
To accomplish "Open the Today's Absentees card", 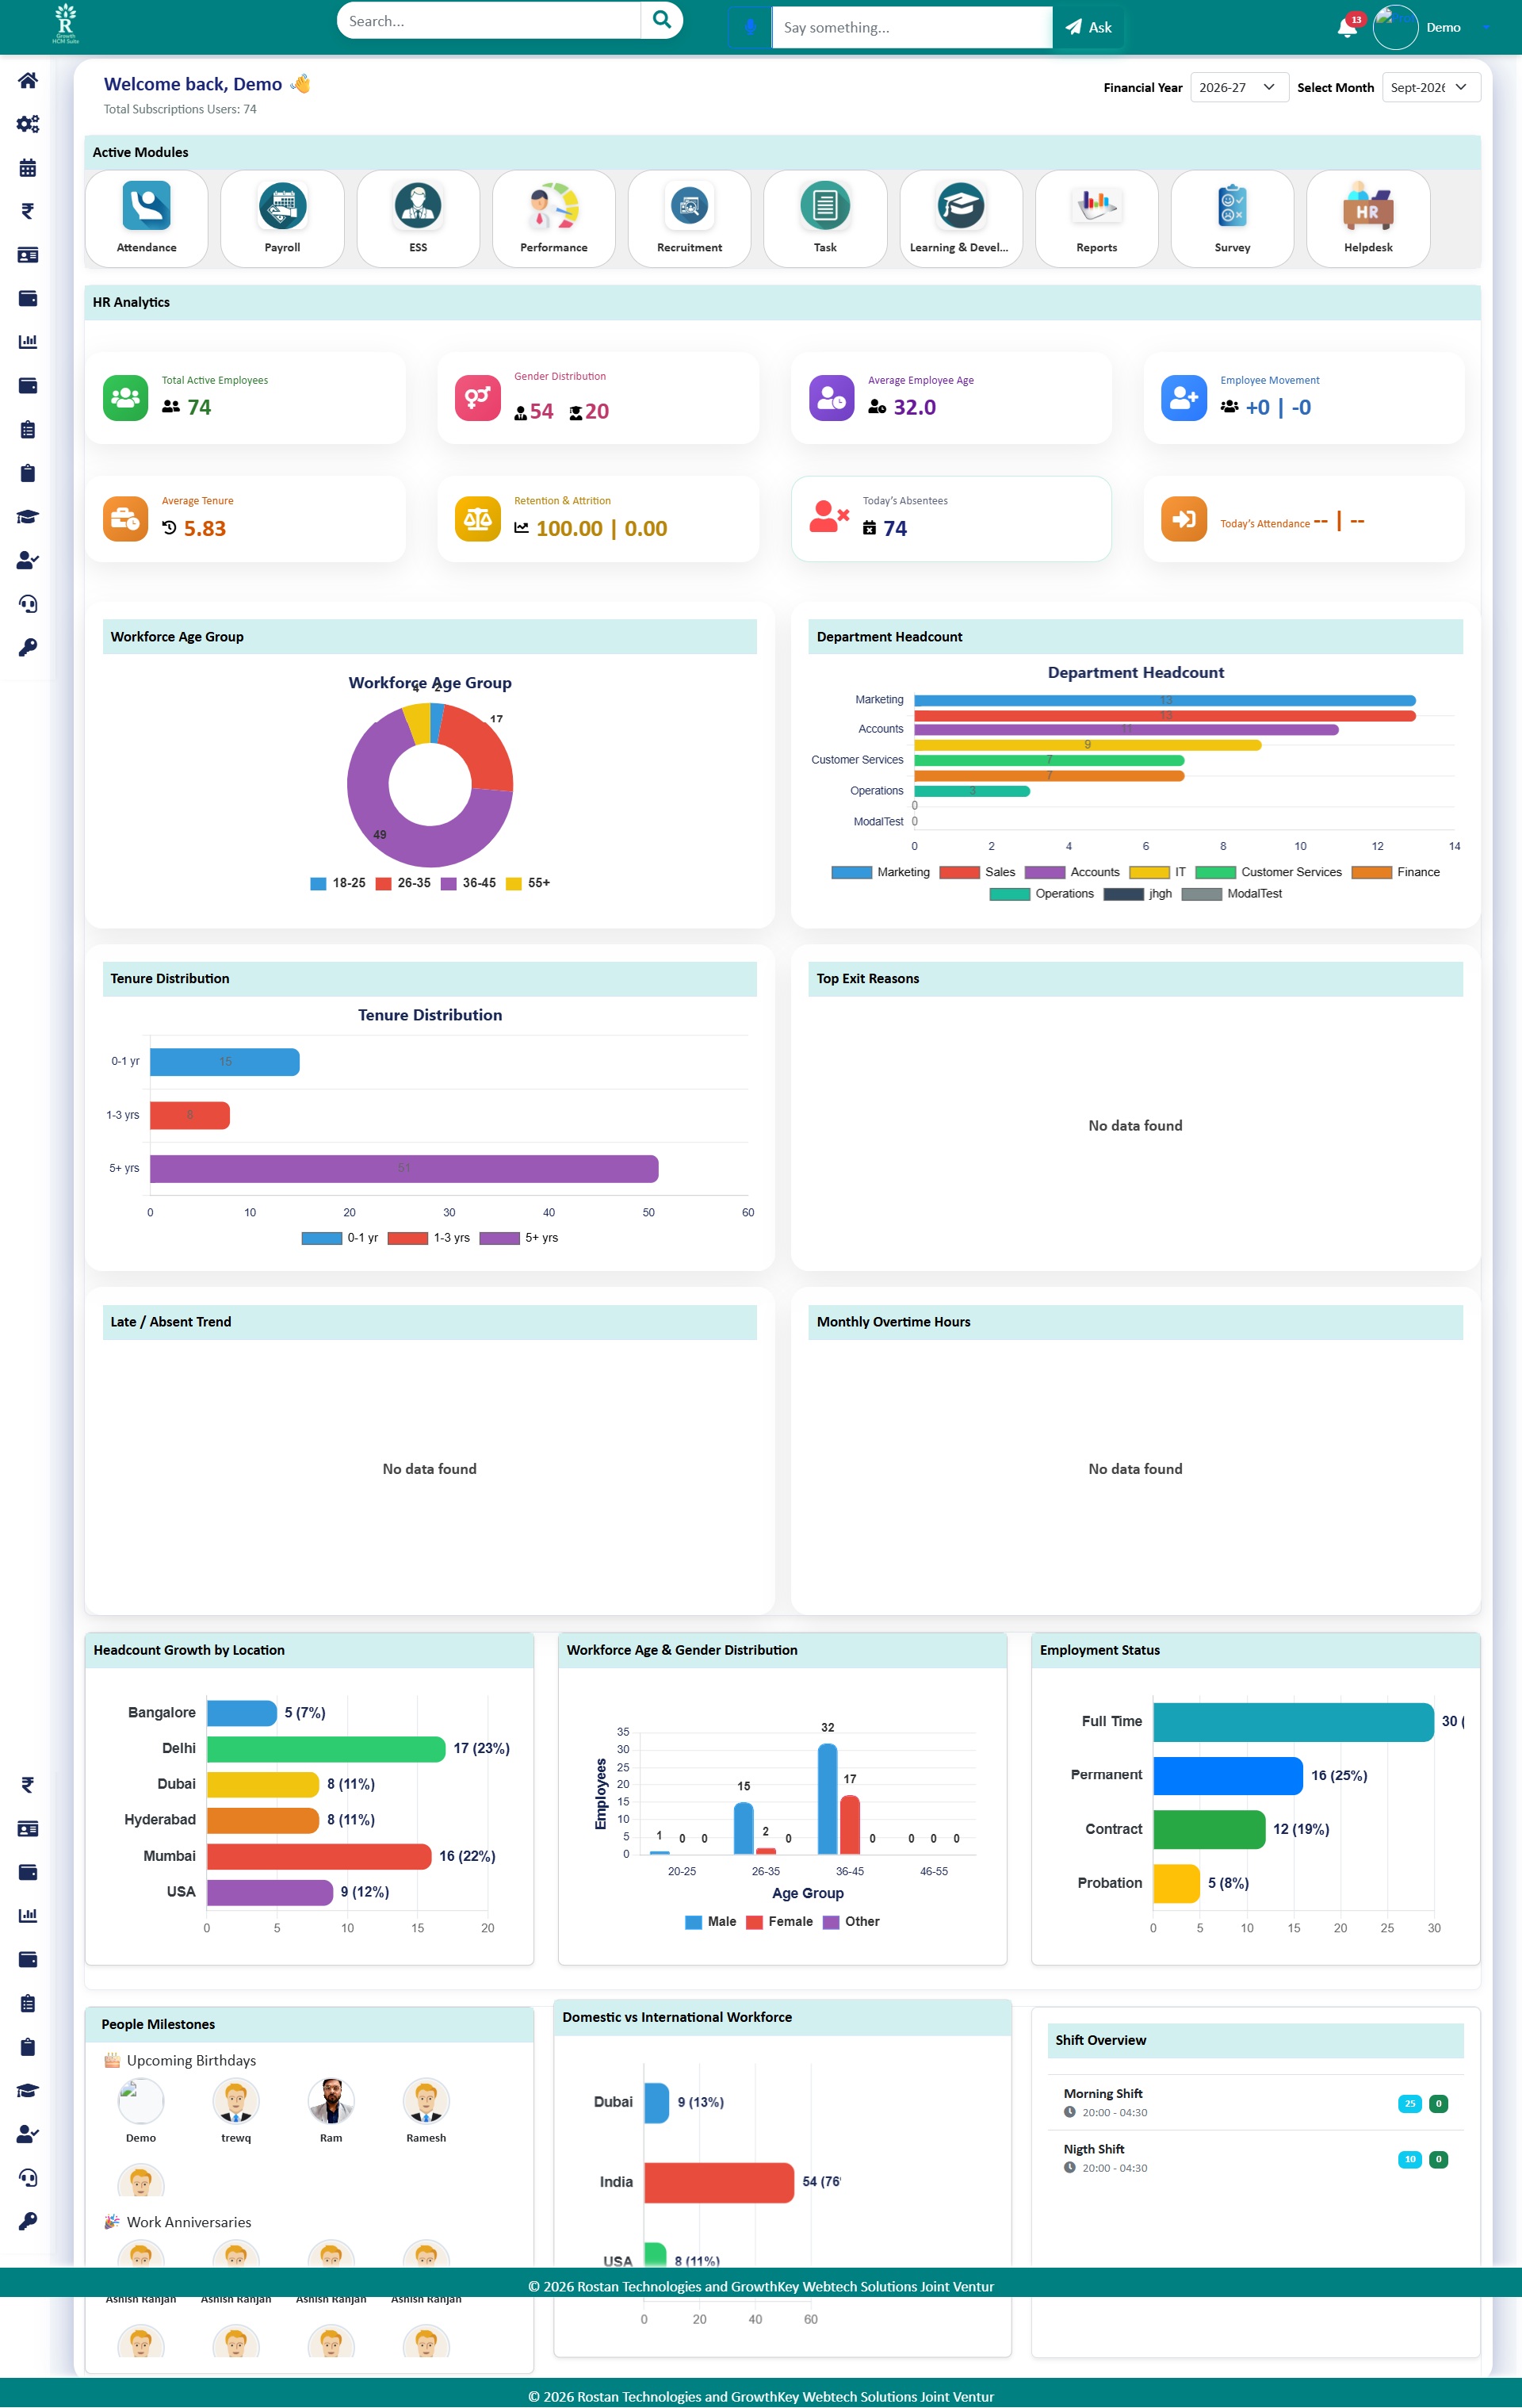I will 950,518.
